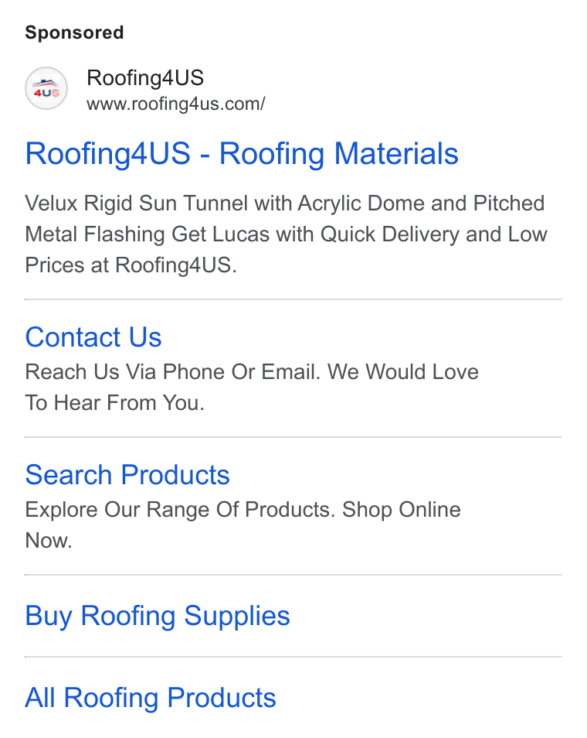This screenshot has width=587, height=738.
Task: Click the Explore Our Range Of Products text
Action: click(181, 510)
